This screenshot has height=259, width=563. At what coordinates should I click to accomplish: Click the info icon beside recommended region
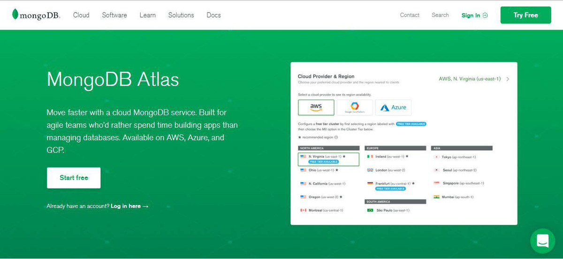[336, 137]
